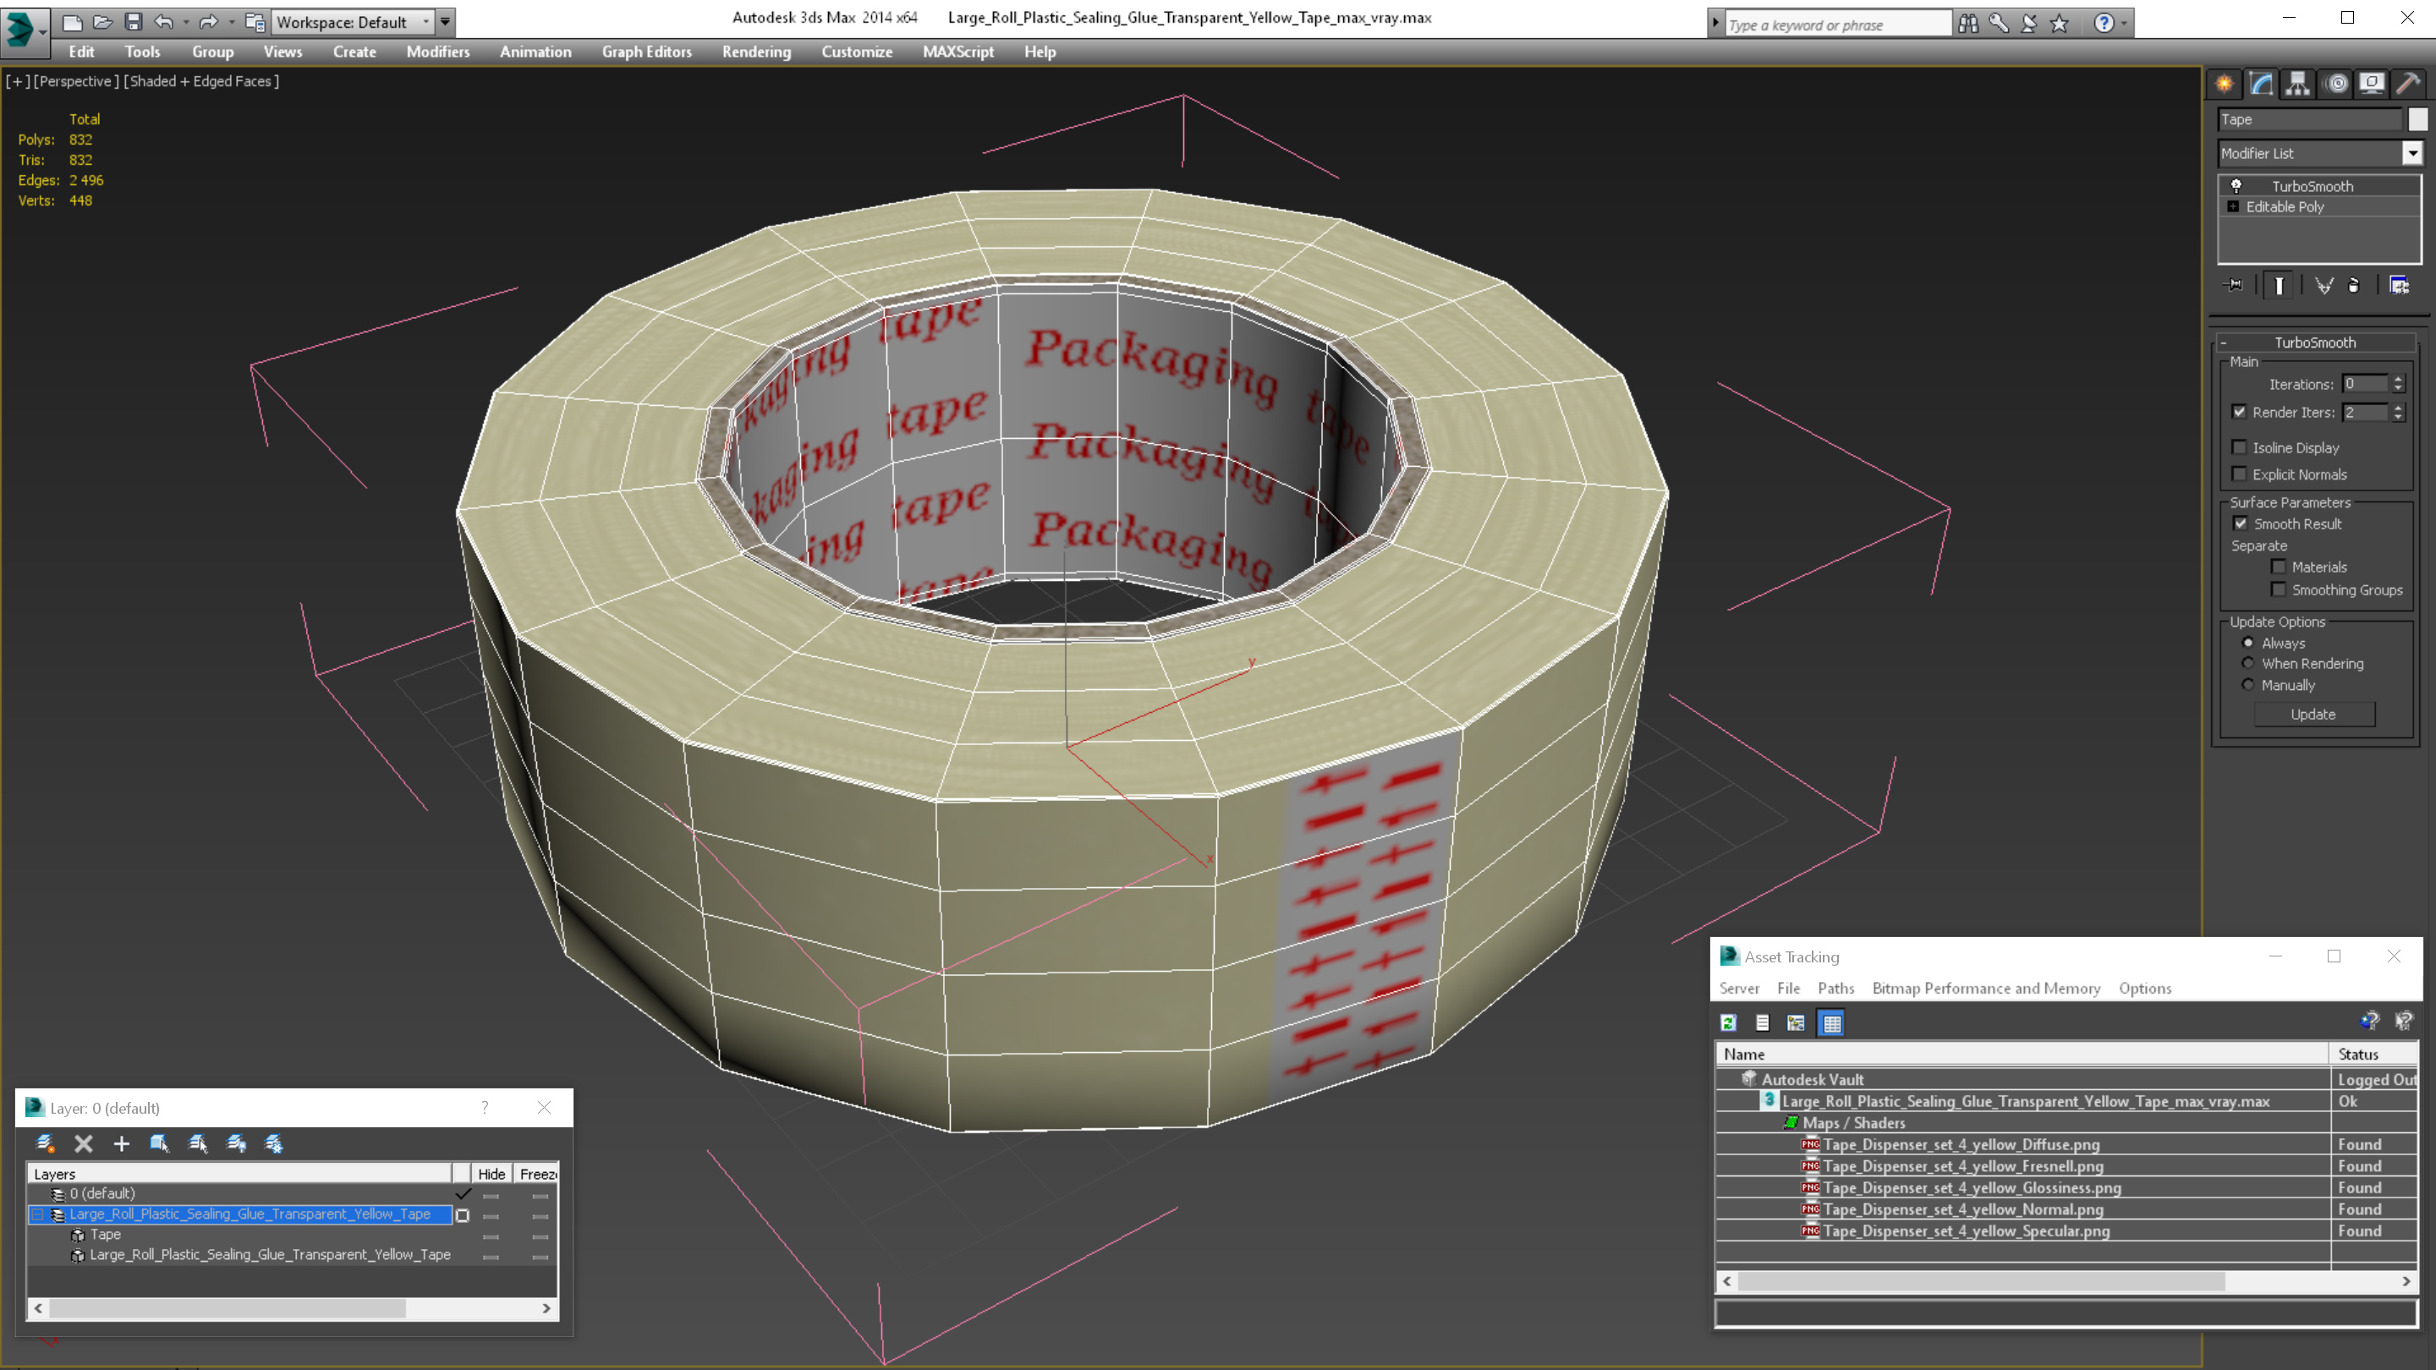Enable Isoline Display in TurboSmooth settings

[2239, 447]
